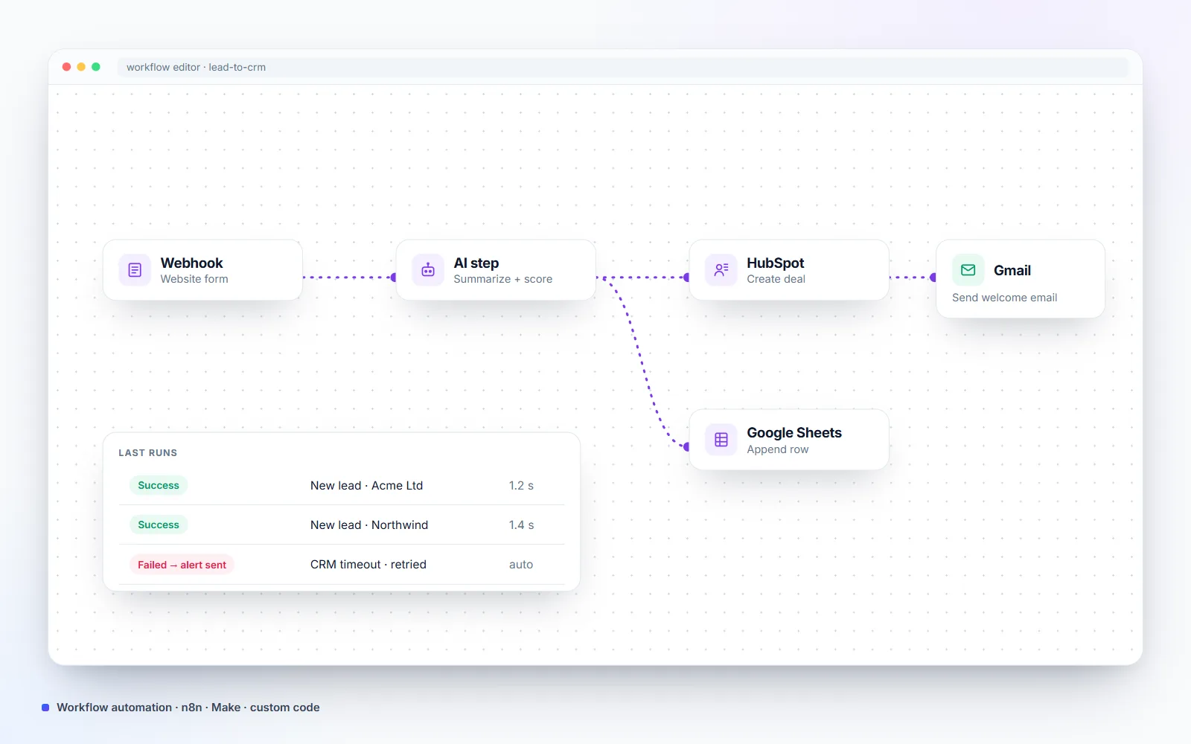Click the Success badge for Acme Ltd
The height and width of the screenshot is (744, 1191).
[x=159, y=485]
